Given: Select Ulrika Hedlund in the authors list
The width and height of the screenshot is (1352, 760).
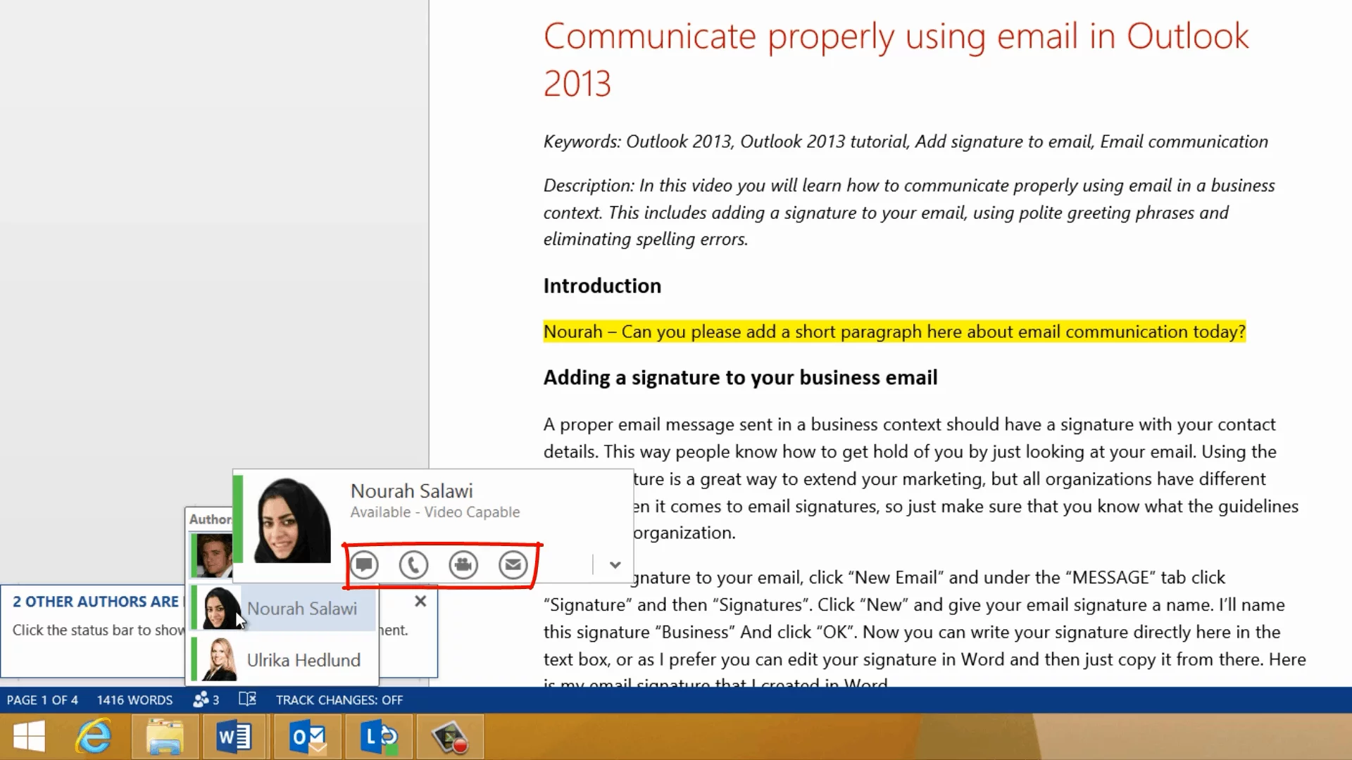Looking at the screenshot, I should coord(303,660).
